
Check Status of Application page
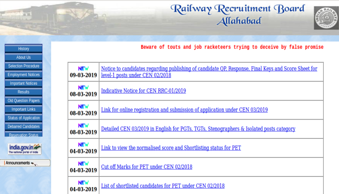[24, 118]
